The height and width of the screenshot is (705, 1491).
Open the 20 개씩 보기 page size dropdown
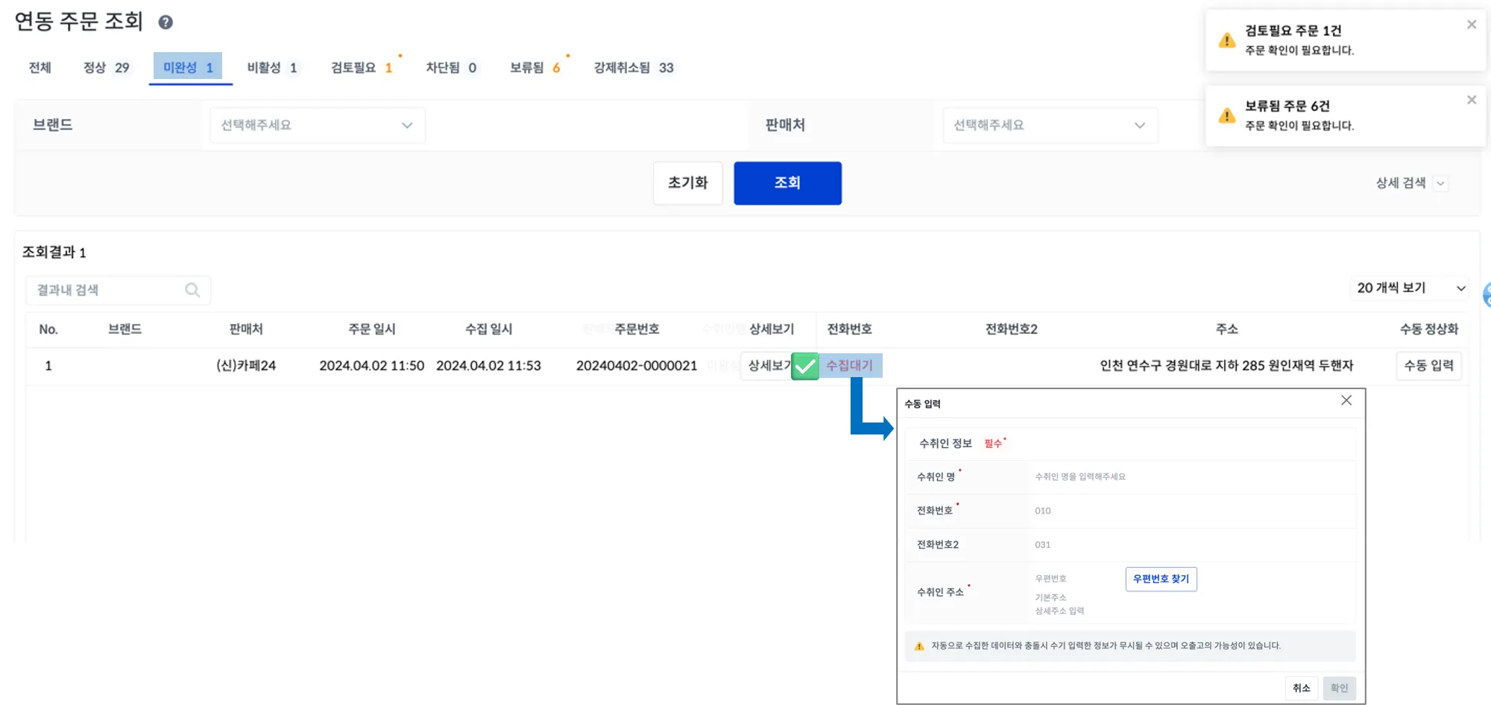pos(1409,288)
